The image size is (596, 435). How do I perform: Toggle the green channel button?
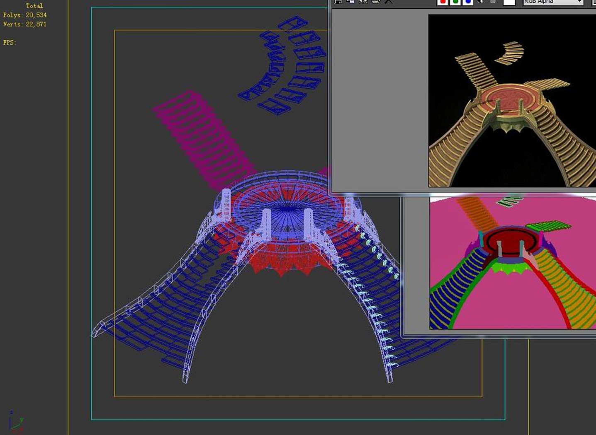click(455, 2)
